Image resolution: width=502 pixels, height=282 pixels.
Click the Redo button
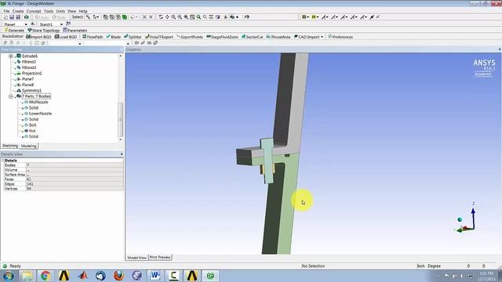point(59,17)
